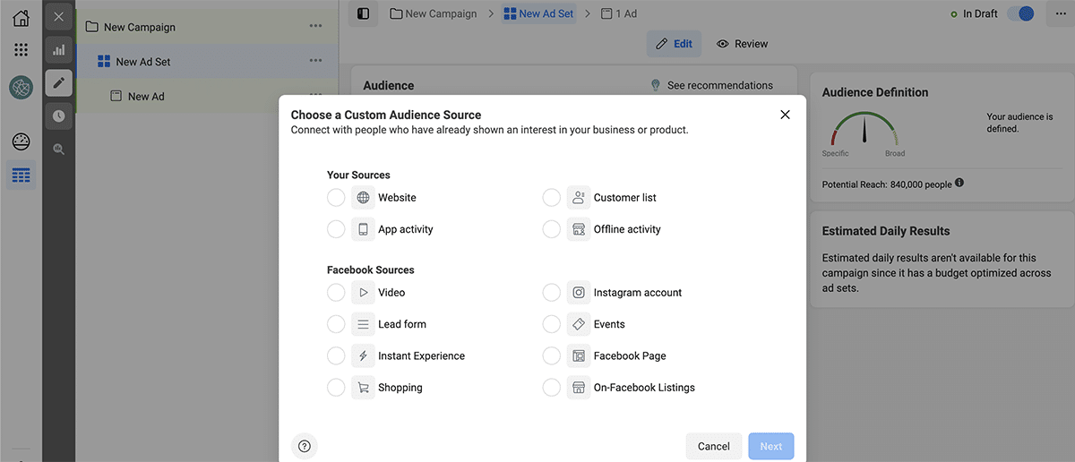This screenshot has height=462, width=1075.
Task: Open New Ad Set more options menu
Action: 315,61
